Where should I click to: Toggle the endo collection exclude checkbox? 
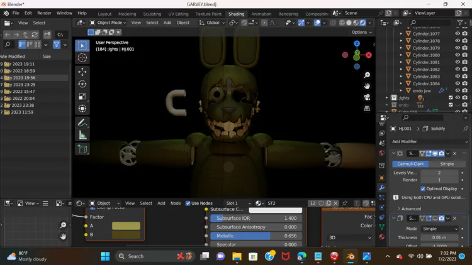[x=451, y=105]
